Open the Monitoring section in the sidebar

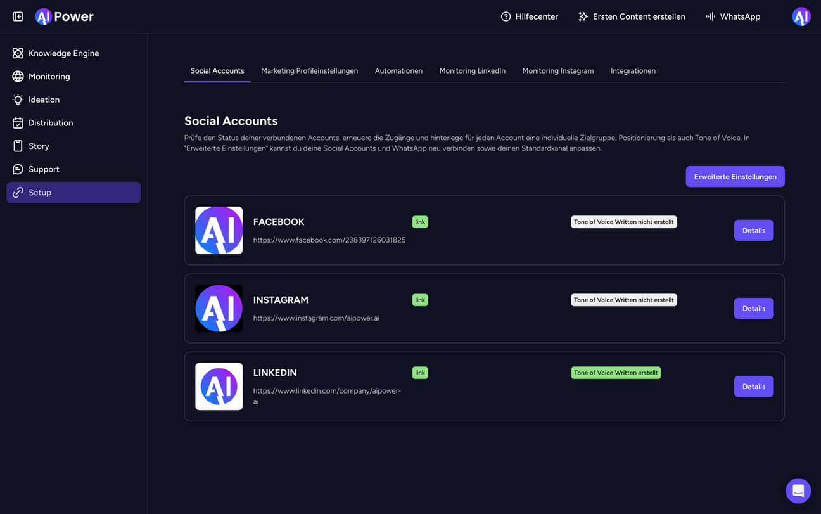(x=49, y=76)
